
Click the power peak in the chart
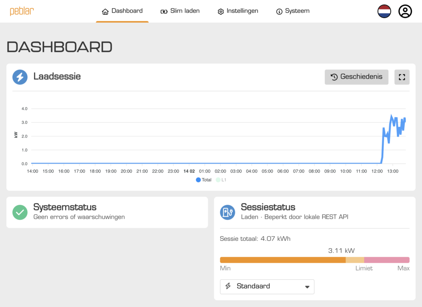point(391,116)
